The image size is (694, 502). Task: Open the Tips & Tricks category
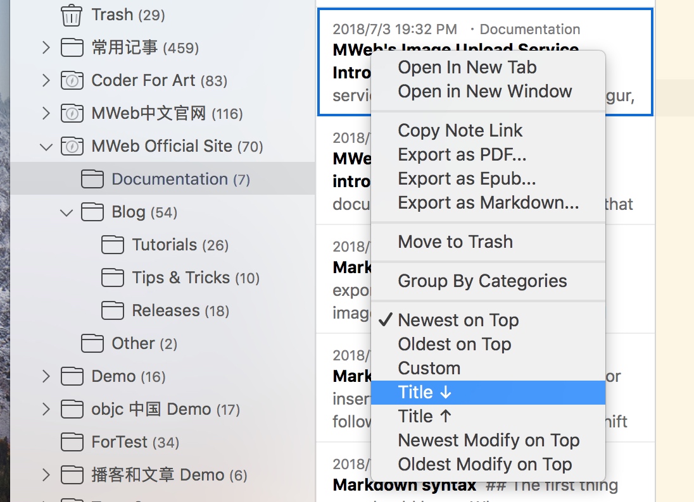pyautogui.click(x=180, y=278)
